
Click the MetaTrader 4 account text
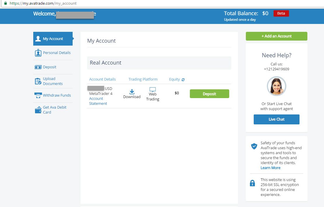(101, 93)
